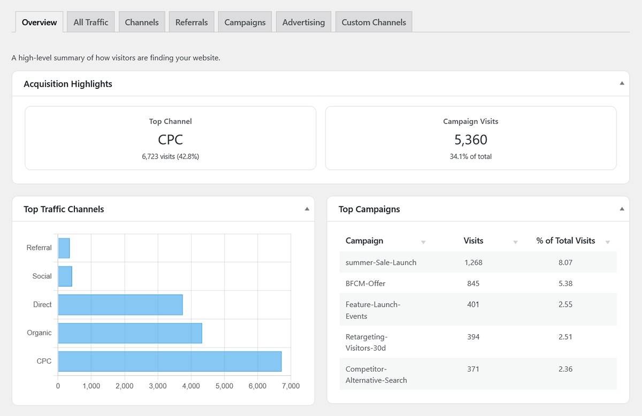Screen dimensions: 642x416
Task: Select the Referrals tab
Action: point(191,22)
